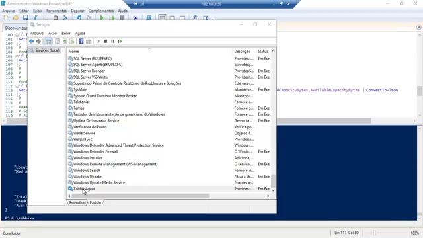The height and width of the screenshot is (238, 423).
Task: Adjust the ISE zoom slider
Action: pyautogui.click(x=375, y=233)
